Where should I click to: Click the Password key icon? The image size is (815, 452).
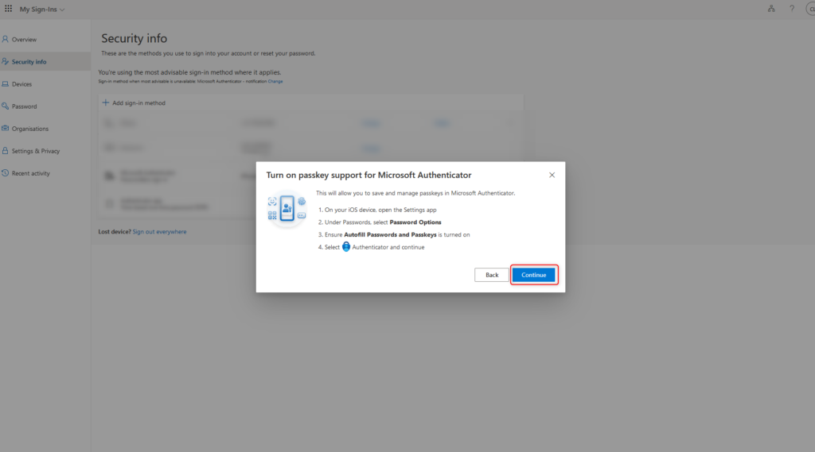[x=6, y=106]
